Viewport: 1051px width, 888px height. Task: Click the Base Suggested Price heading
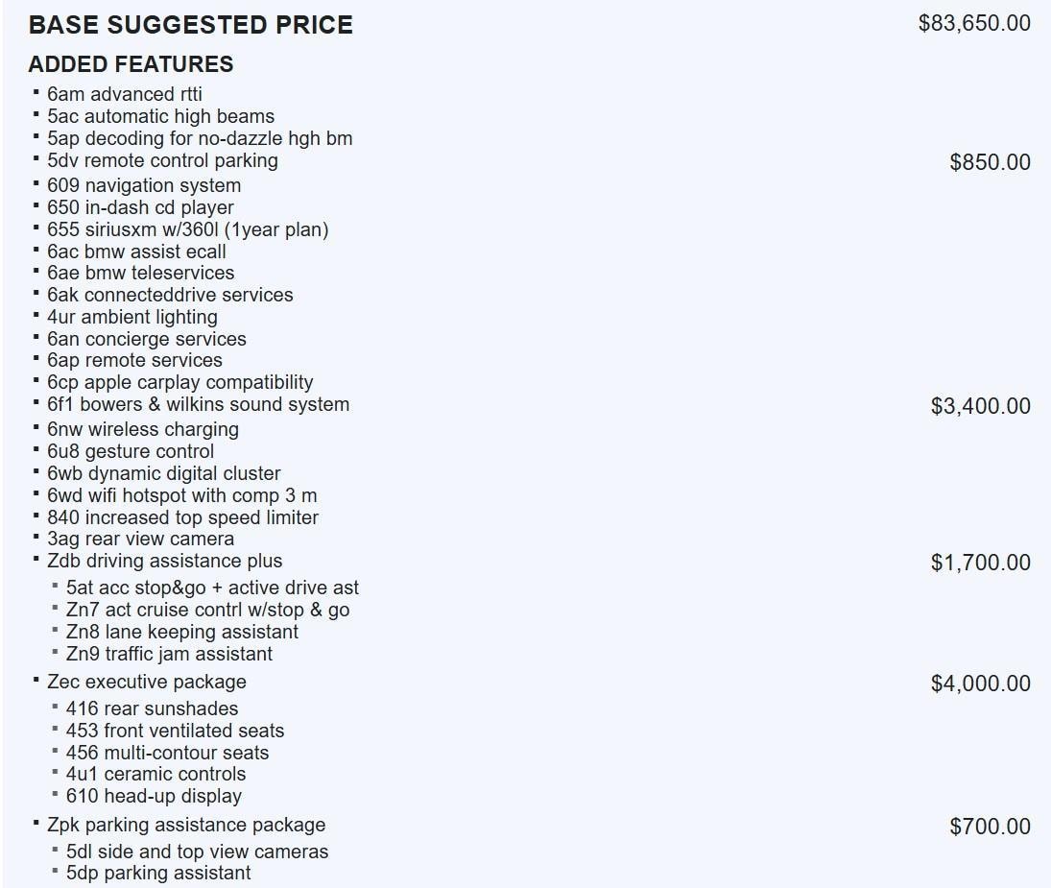190,25
